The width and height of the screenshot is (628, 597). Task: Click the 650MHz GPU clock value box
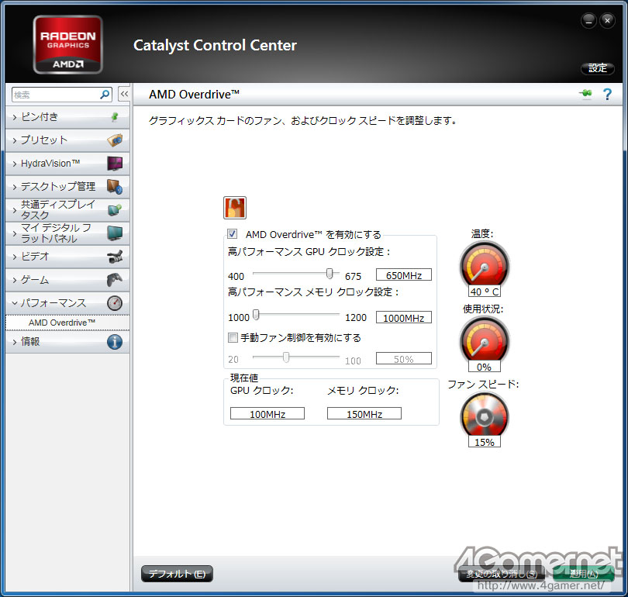404,275
